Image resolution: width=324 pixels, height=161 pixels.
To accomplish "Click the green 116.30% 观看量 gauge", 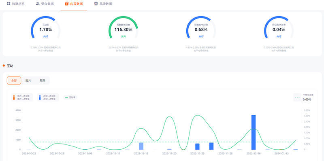I will [124, 28].
